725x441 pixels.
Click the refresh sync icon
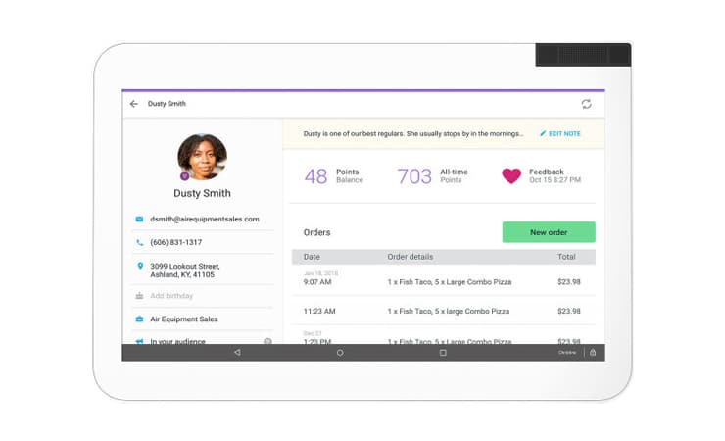(586, 104)
